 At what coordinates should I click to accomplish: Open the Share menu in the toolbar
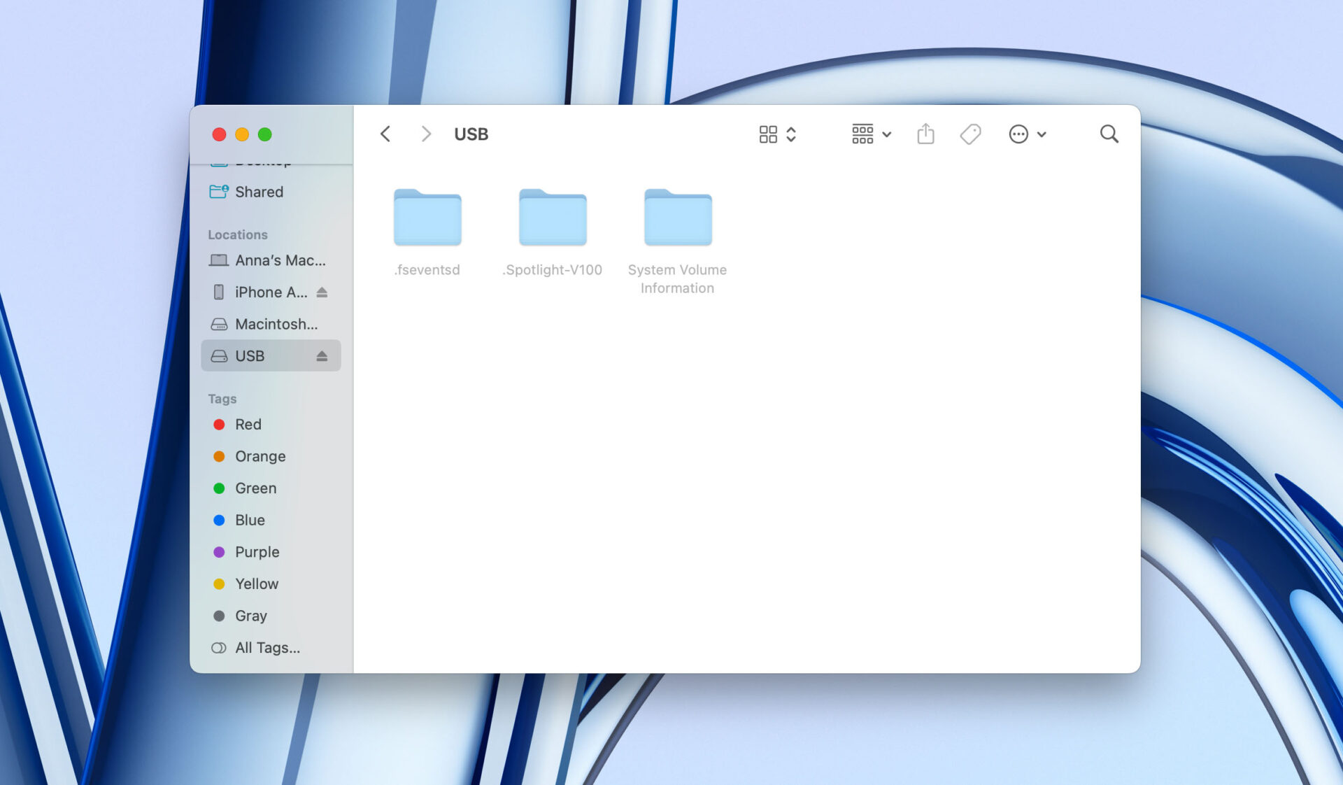point(925,134)
